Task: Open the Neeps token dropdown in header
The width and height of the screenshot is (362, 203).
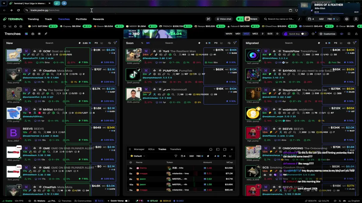Action: pos(251,19)
